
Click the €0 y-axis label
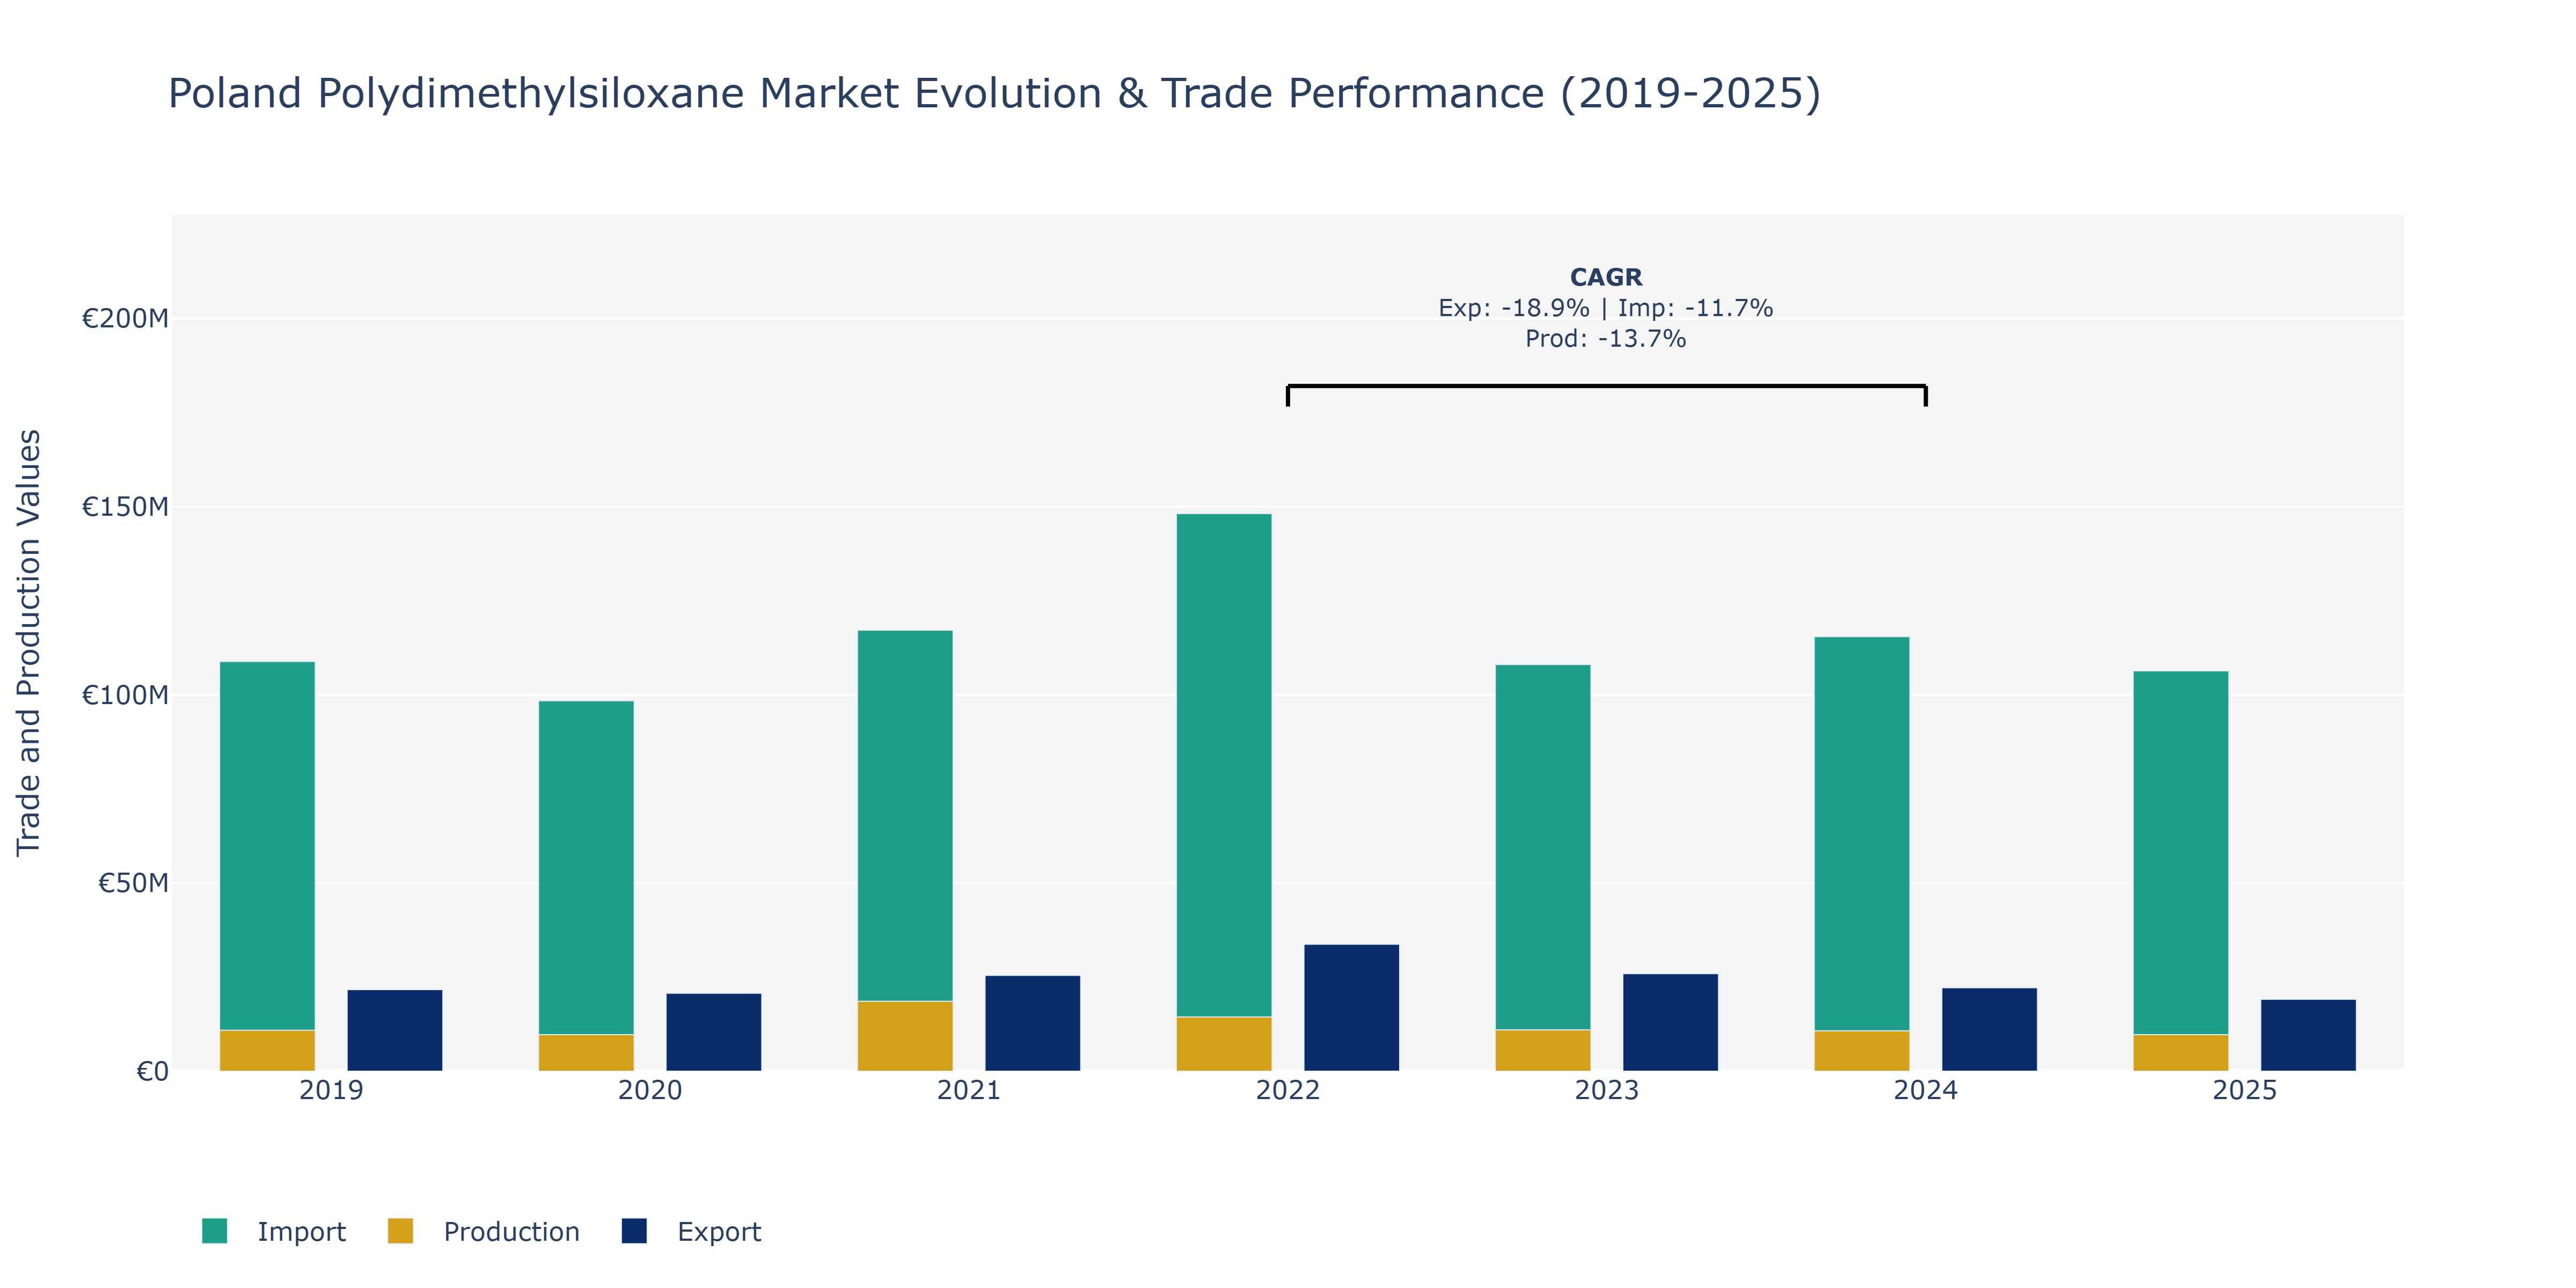[x=152, y=1072]
